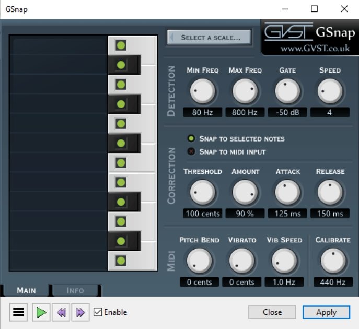
Task: Click the dark pitch display area
Action: point(59,153)
